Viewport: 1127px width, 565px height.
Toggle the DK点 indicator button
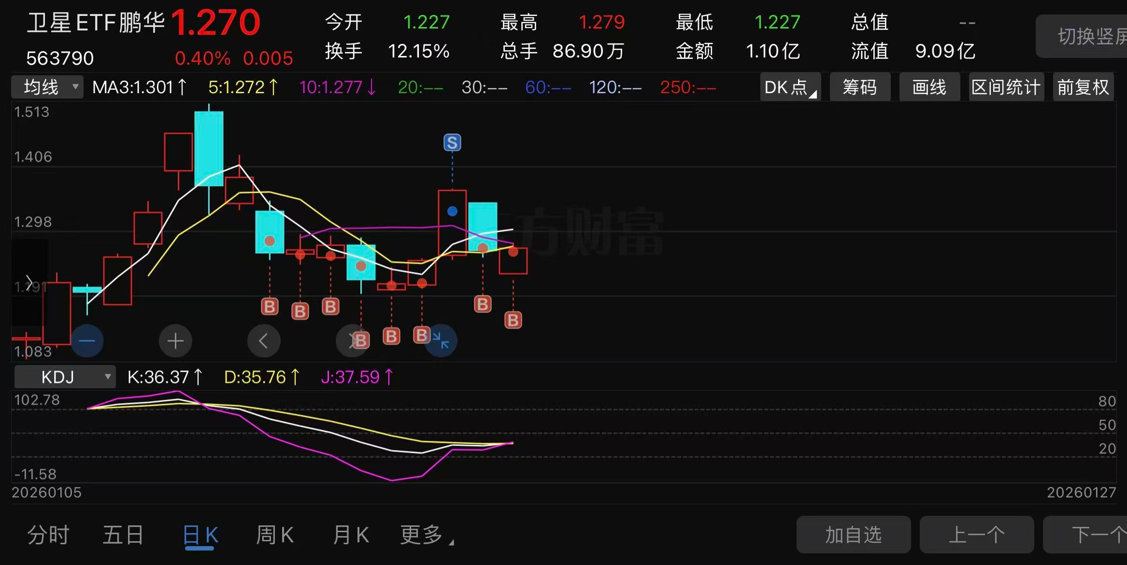[x=790, y=87]
